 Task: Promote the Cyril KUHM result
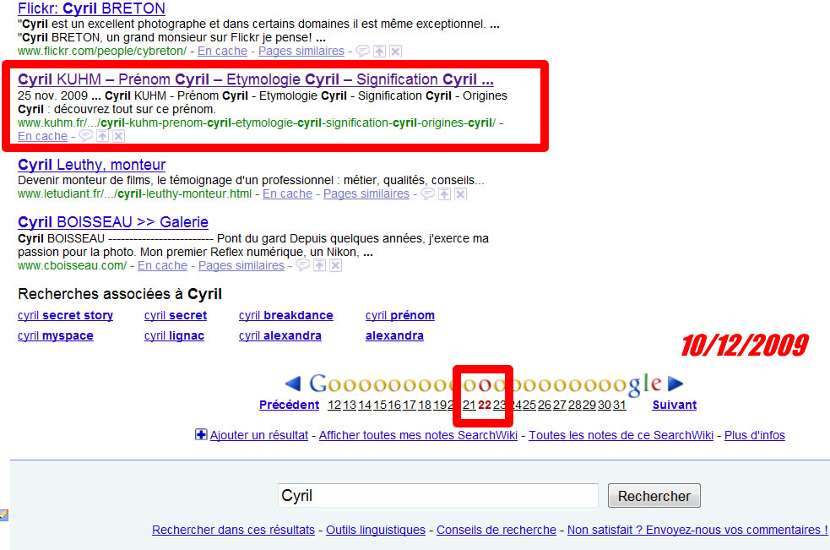pyautogui.click(x=103, y=136)
